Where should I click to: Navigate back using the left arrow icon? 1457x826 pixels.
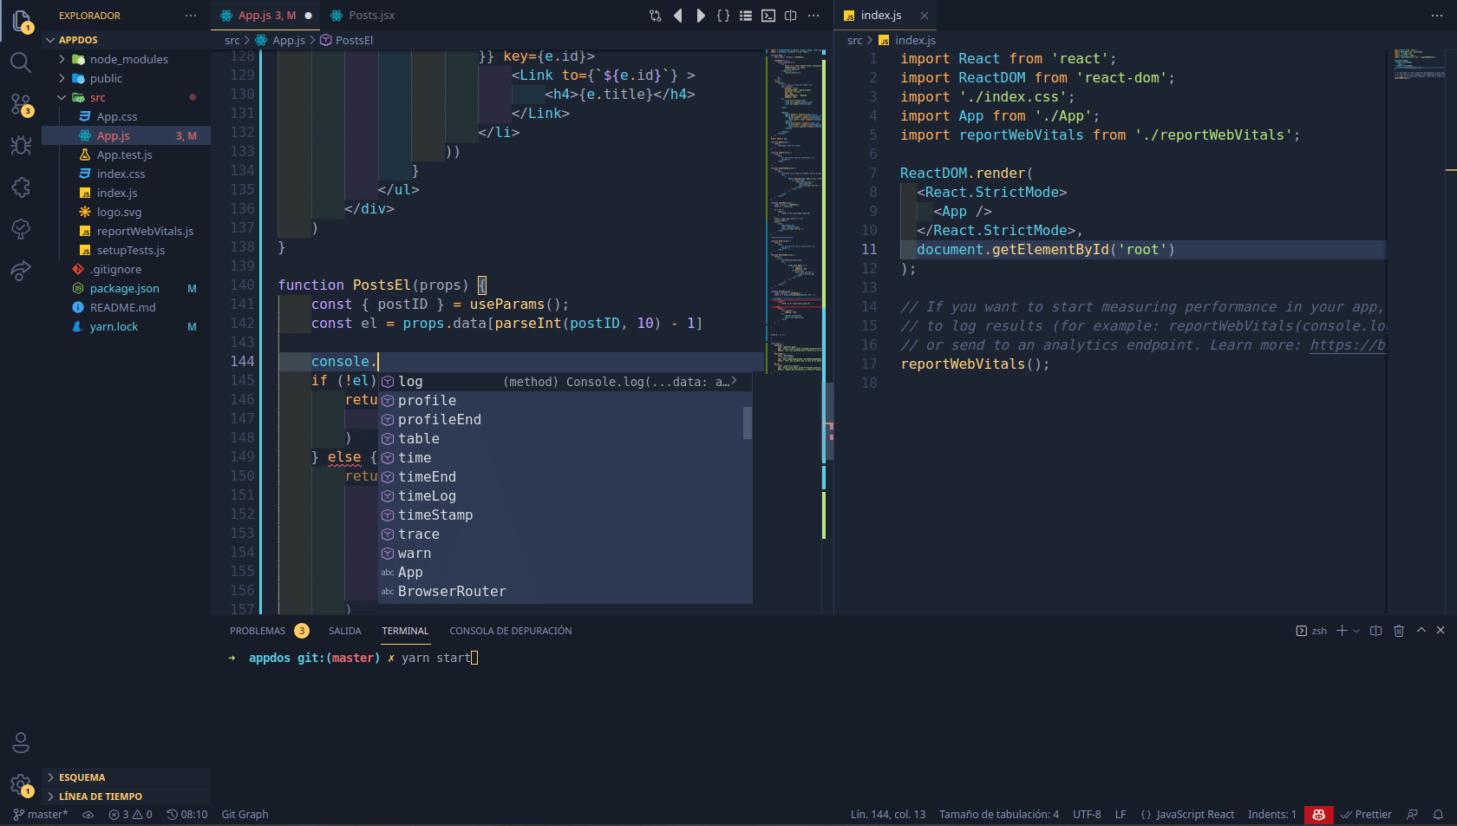[x=677, y=15]
